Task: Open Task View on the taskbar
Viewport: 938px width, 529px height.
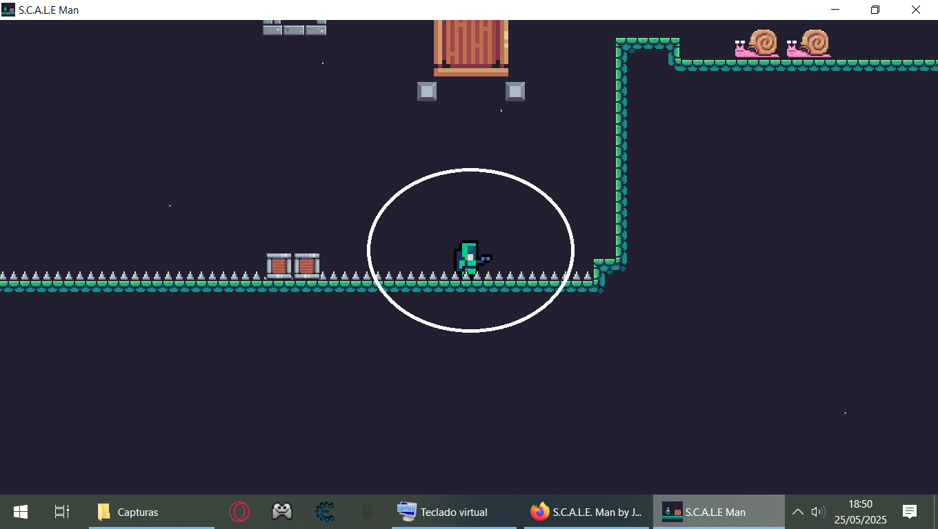Action: 62,512
